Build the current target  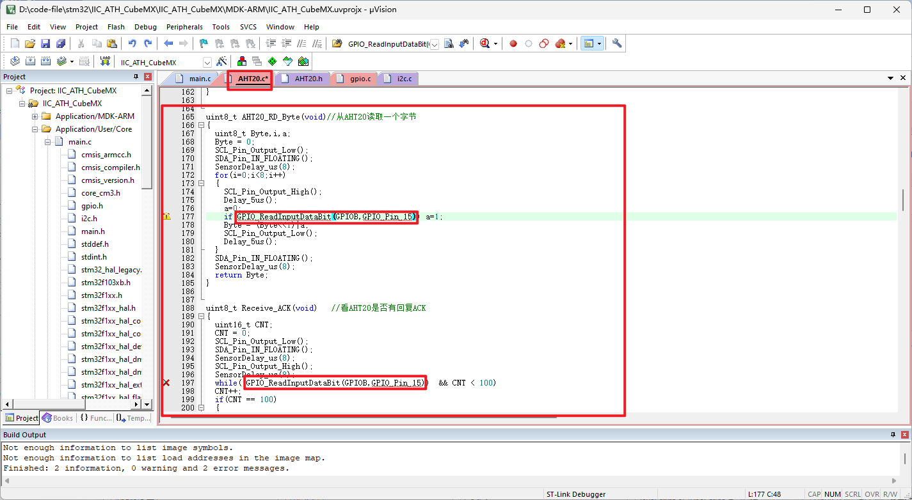tap(30, 61)
